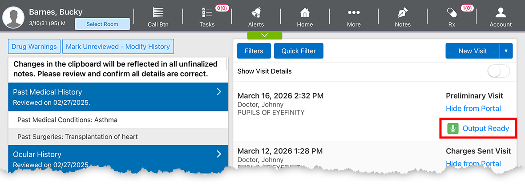Viewport: 525px width, 189px height.
Task: Open the Rx pill icon
Action: pos(452,12)
